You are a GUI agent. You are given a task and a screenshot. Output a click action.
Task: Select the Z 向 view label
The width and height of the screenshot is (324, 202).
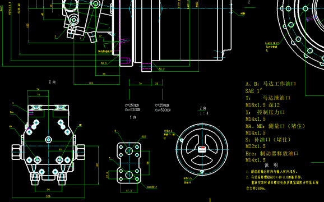tap(203, 108)
